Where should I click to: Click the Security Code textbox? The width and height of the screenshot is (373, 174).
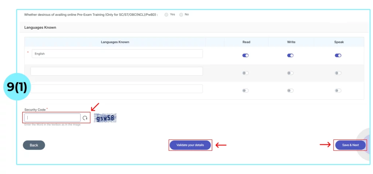(x=52, y=118)
